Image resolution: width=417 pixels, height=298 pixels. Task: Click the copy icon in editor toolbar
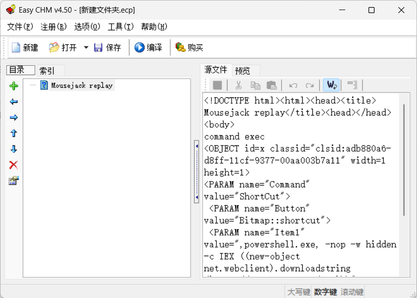[255, 85]
